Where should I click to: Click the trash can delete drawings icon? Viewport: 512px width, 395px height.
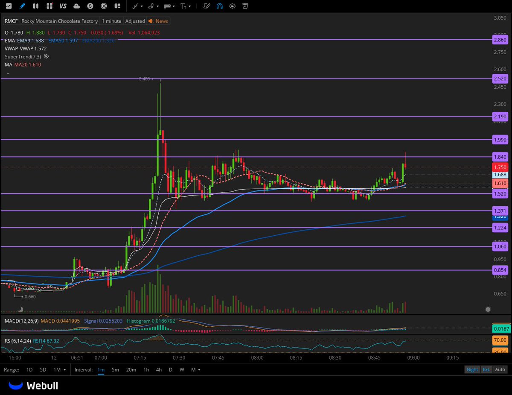point(245,6)
